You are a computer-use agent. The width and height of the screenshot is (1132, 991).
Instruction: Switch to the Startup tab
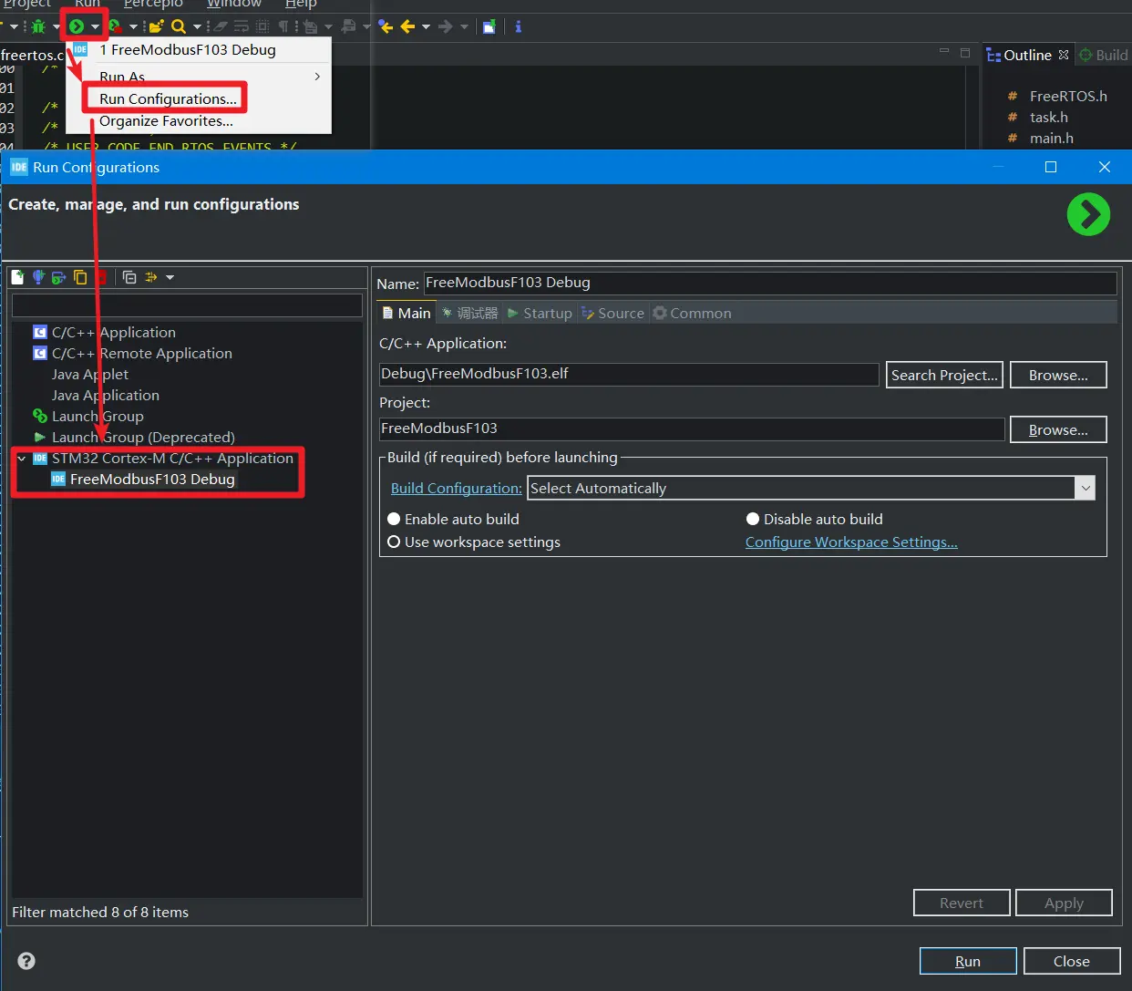click(540, 313)
